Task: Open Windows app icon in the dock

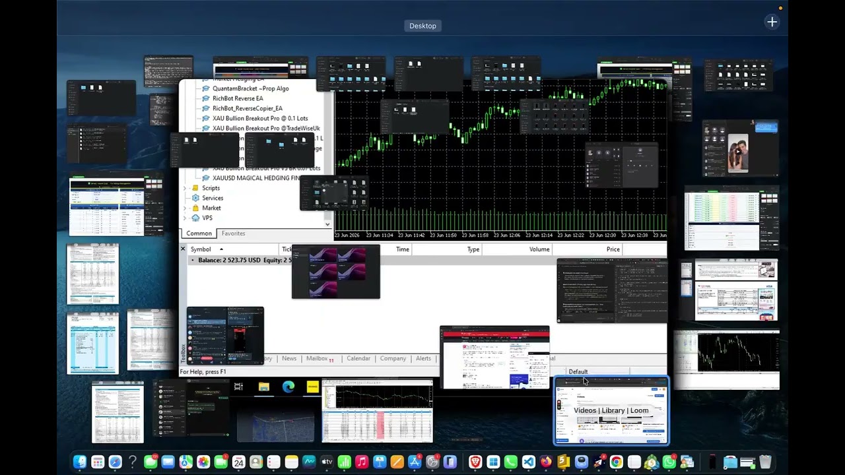Action: [x=493, y=462]
